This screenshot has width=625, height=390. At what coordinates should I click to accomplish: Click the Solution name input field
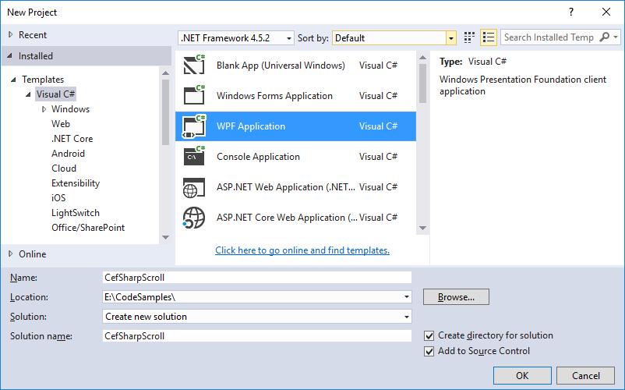256,335
